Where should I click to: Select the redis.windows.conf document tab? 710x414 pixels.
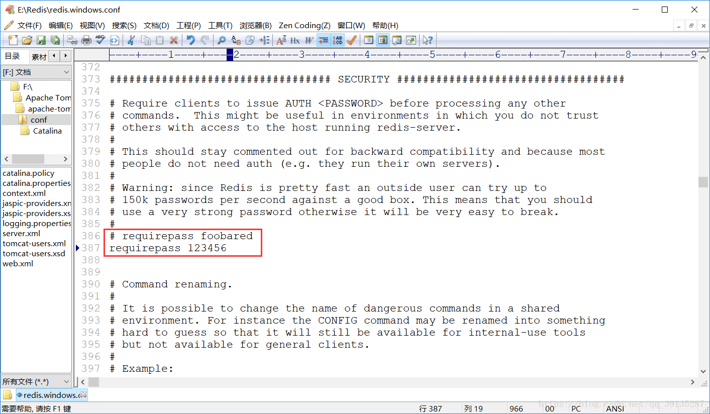(52, 395)
